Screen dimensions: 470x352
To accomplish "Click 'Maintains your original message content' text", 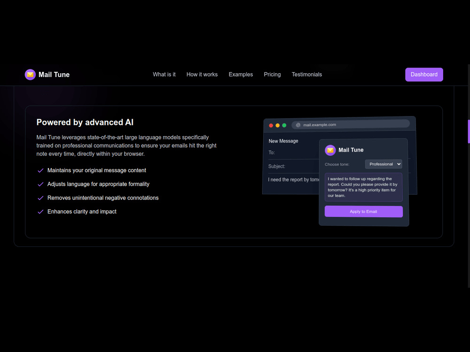I will [x=96, y=170].
